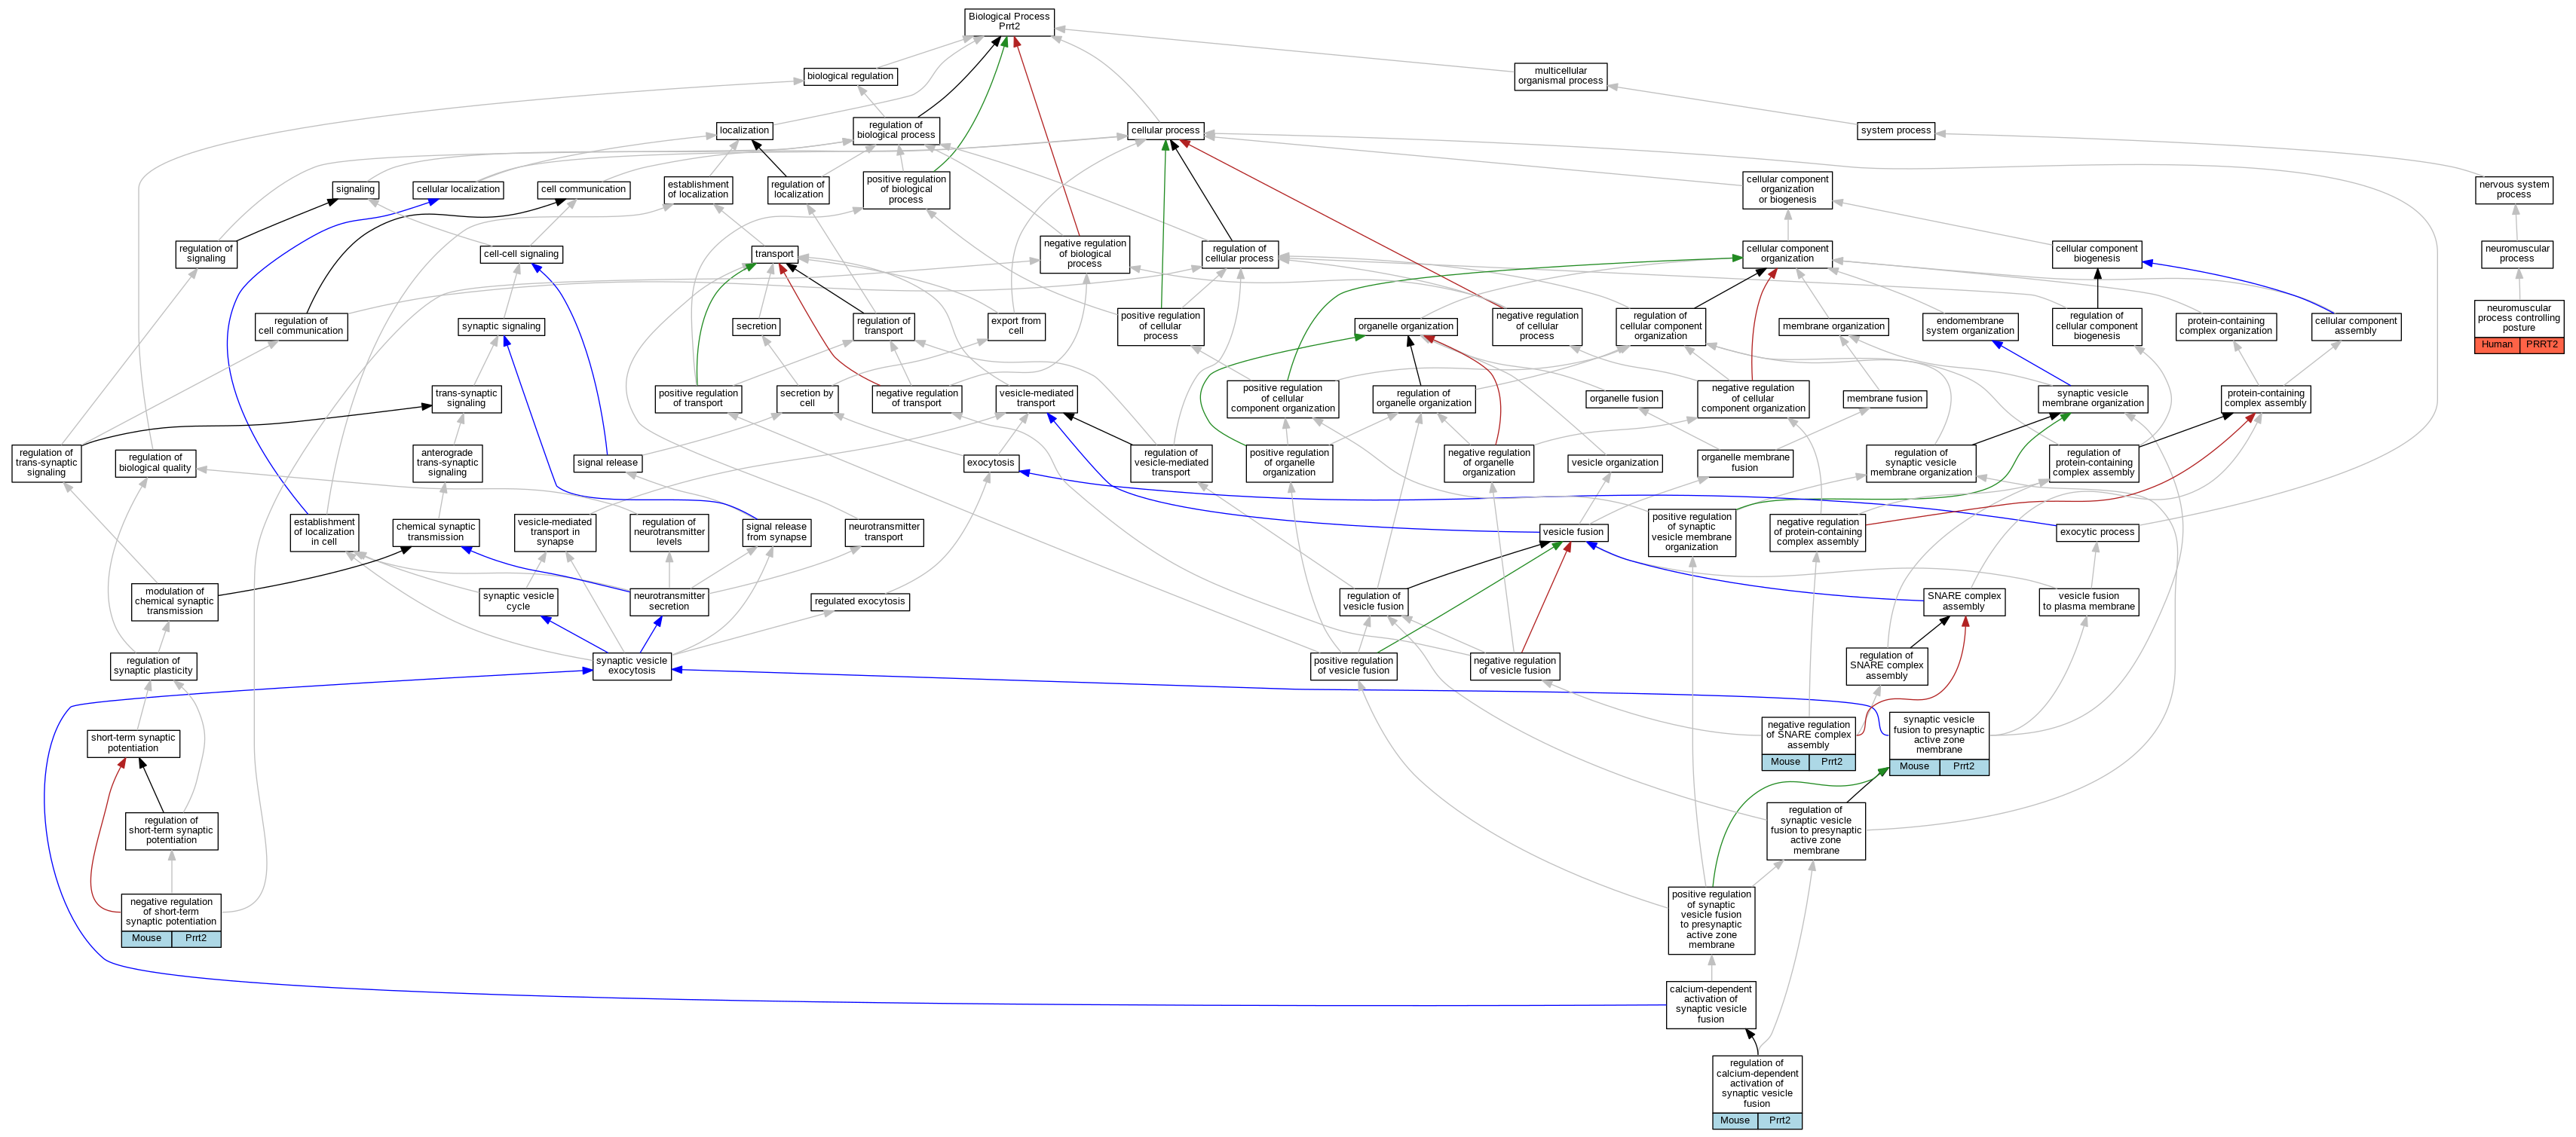Select the 'localization' node
2576x1137 pixels.
pyautogui.click(x=744, y=131)
